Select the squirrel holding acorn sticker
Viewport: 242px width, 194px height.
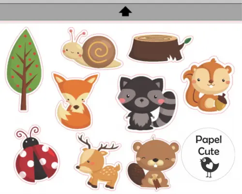coord(208,85)
